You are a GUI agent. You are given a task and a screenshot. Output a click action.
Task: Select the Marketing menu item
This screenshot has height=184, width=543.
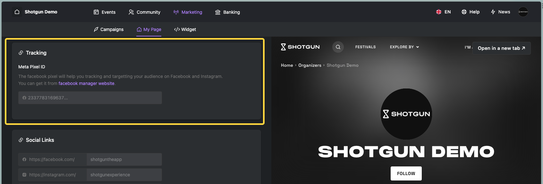(188, 12)
